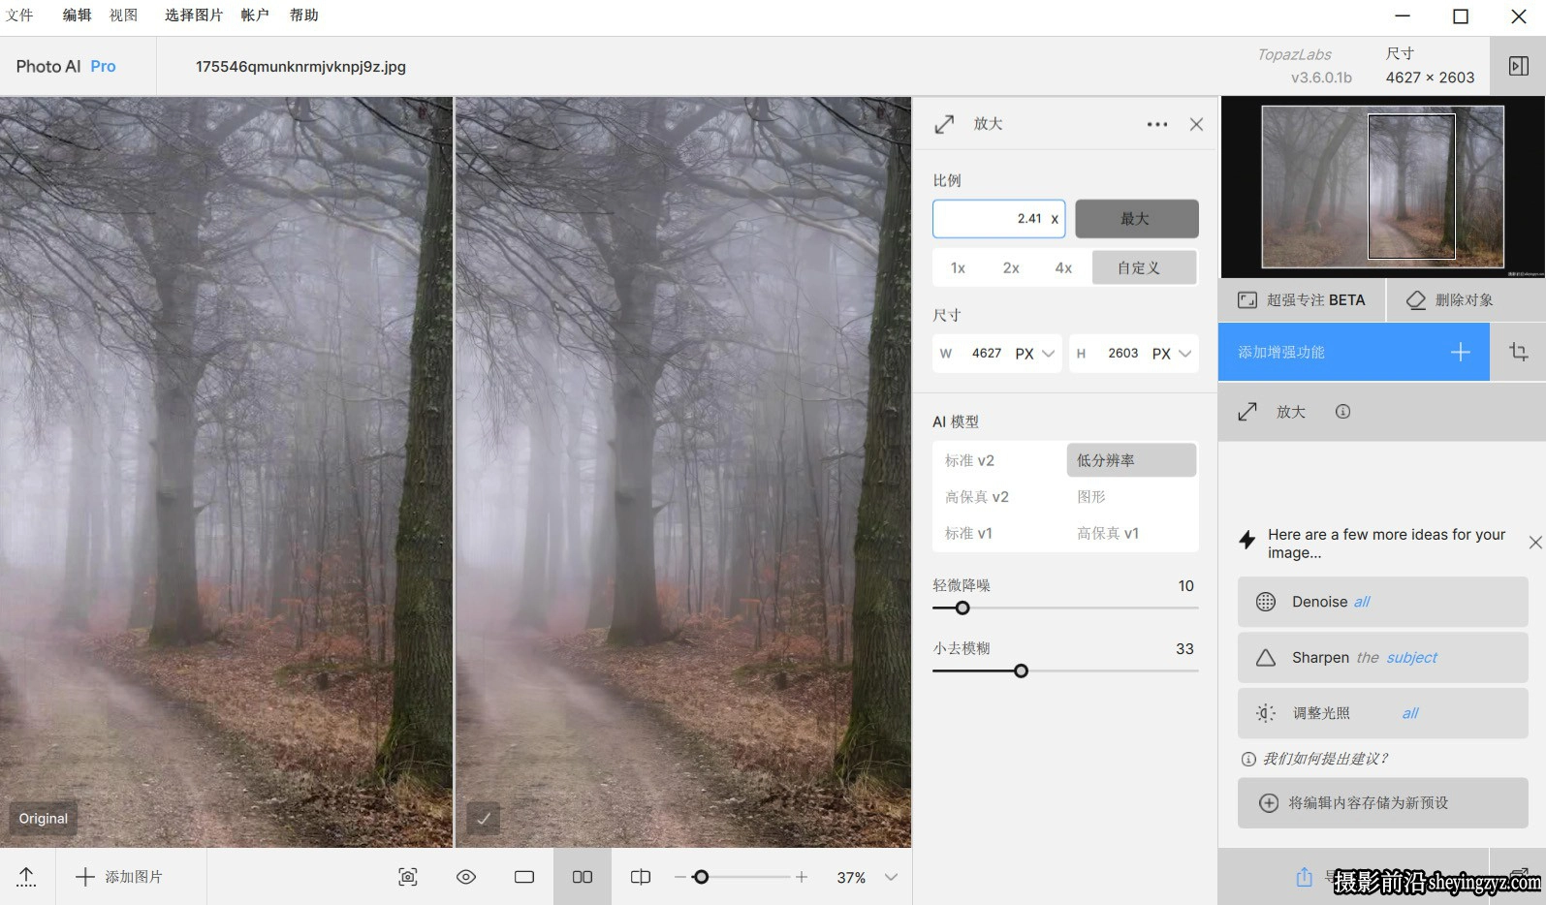Image resolution: width=1546 pixels, height=905 pixels.
Task: Click the Original label badge
Action: [44, 819]
